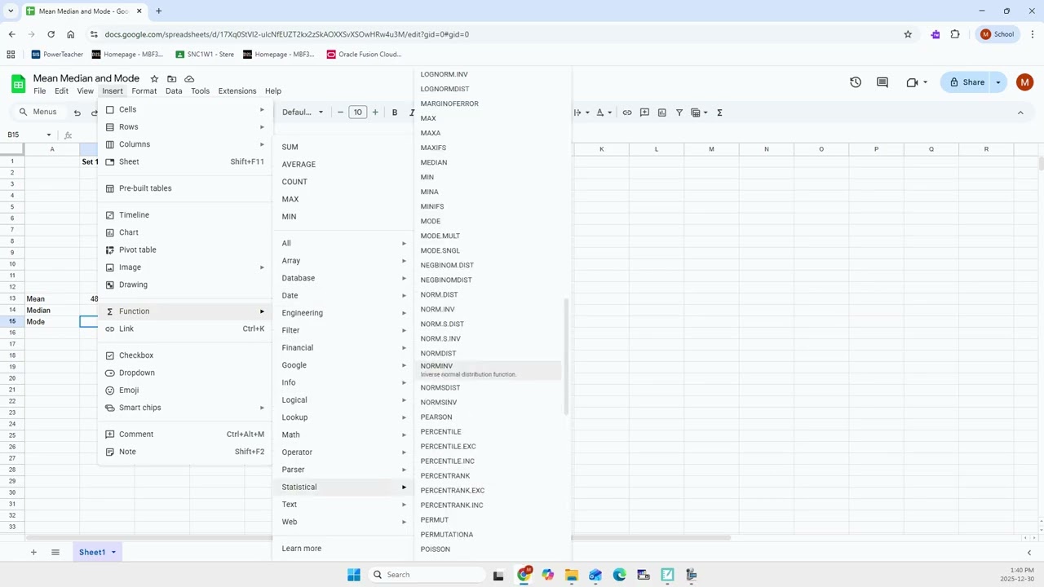Click the insert link toolbar icon
This screenshot has height=587, width=1044.
coord(627,113)
